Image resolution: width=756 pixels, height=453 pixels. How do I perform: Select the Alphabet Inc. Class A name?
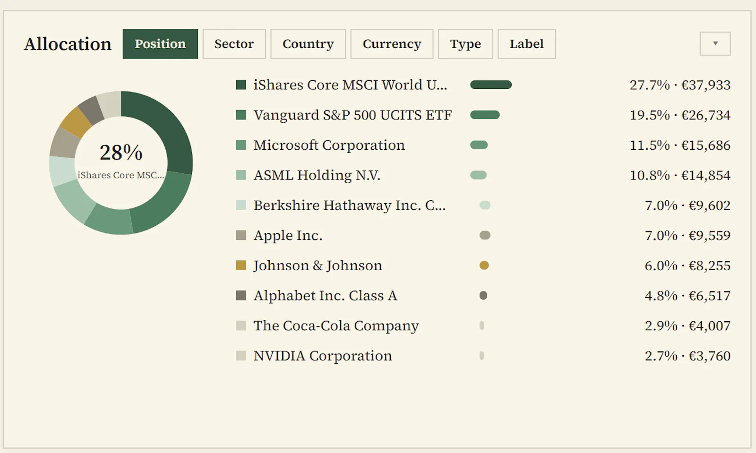click(x=326, y=296)
